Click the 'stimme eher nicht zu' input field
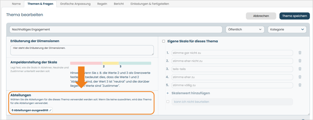 point(232,61)
